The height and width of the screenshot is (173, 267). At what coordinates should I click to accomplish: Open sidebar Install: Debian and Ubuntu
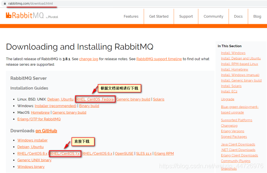(241, 58)
